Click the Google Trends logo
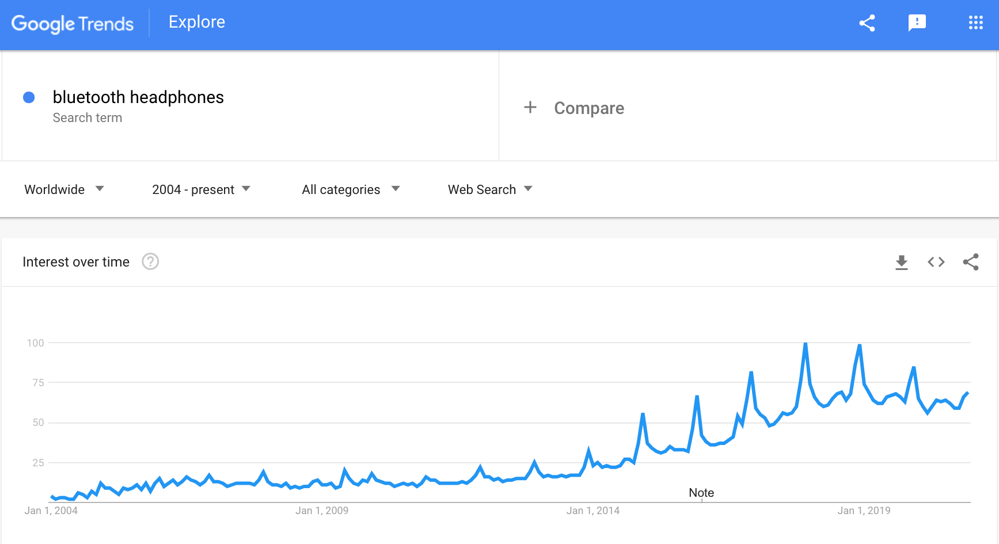The width and height of the screenshot is (999, 544). 73,24
